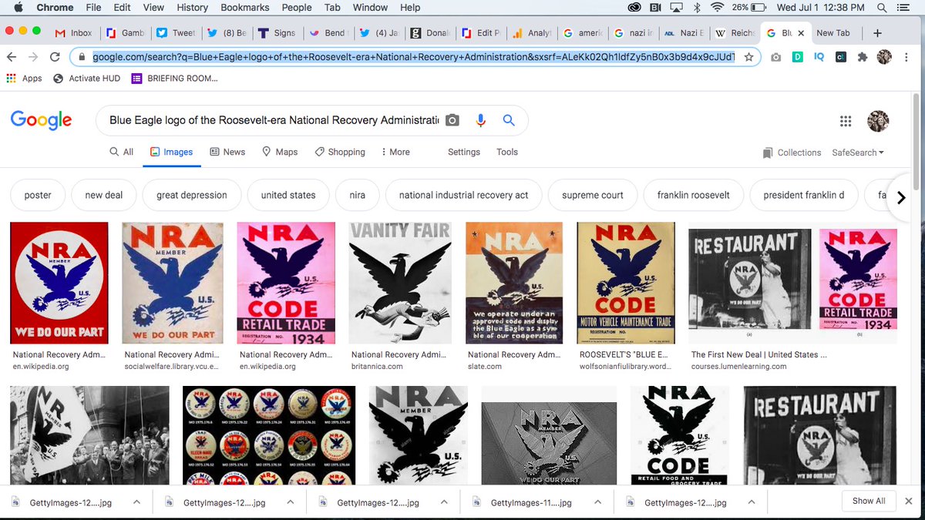Image resolution: width=925 pixels, height=520 pixels.
Task: Open the Google apps grid
Action: pos(846,121)
